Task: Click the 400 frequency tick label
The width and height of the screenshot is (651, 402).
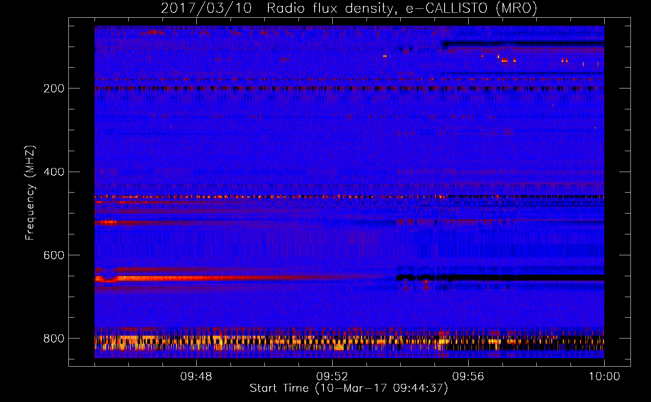Action: tap(54, 172)
